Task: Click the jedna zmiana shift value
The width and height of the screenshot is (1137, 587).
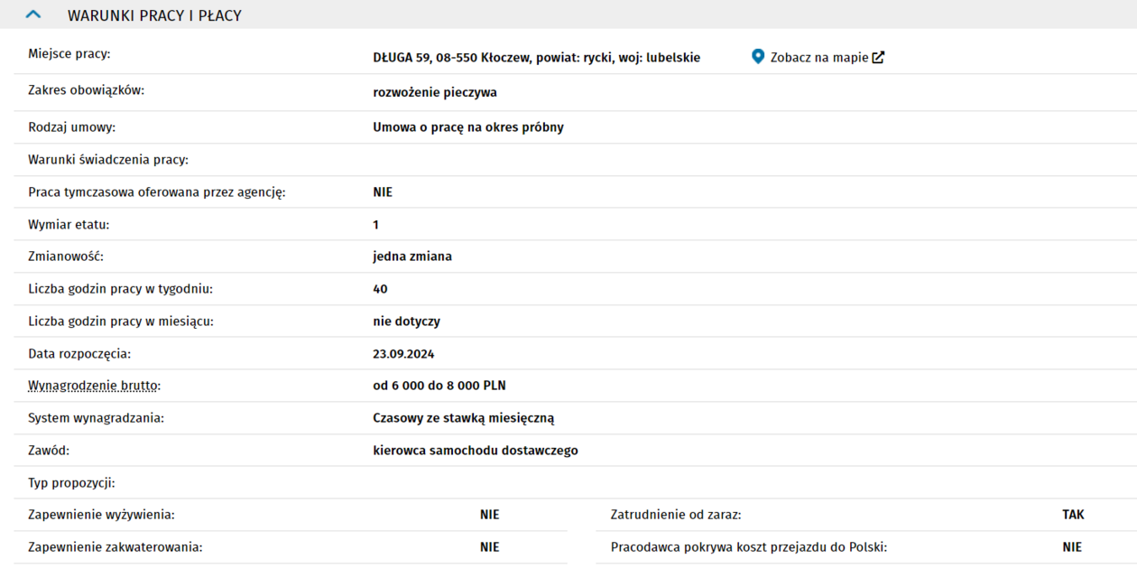Action: [x=411, y=256]
